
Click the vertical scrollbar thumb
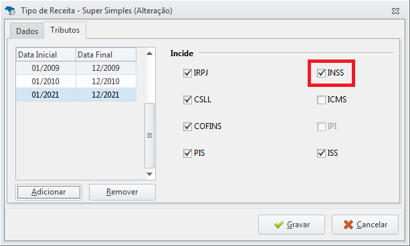click(149, 136)
